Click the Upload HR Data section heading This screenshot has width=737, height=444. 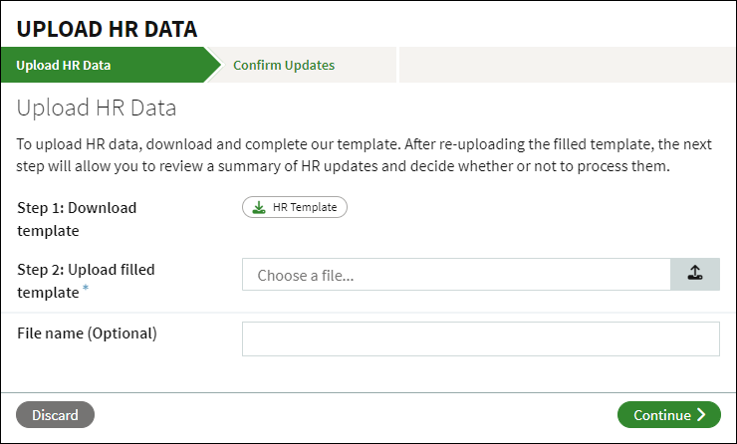[x=97, y=108]
